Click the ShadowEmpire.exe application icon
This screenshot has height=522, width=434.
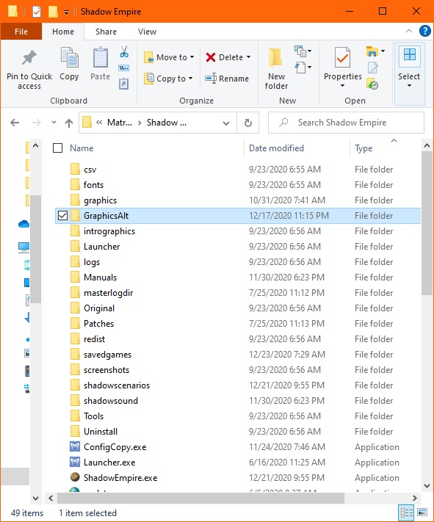(75, 477)
